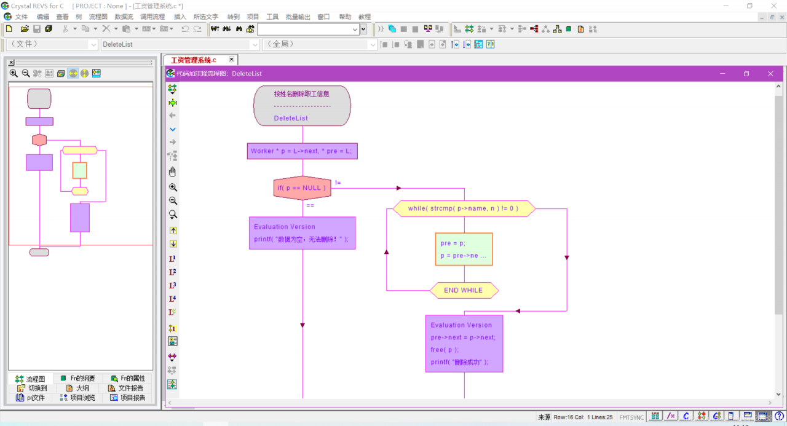Click the Undo arrow icon
Screen dimensions: 787x426
(x=185, y=29)
